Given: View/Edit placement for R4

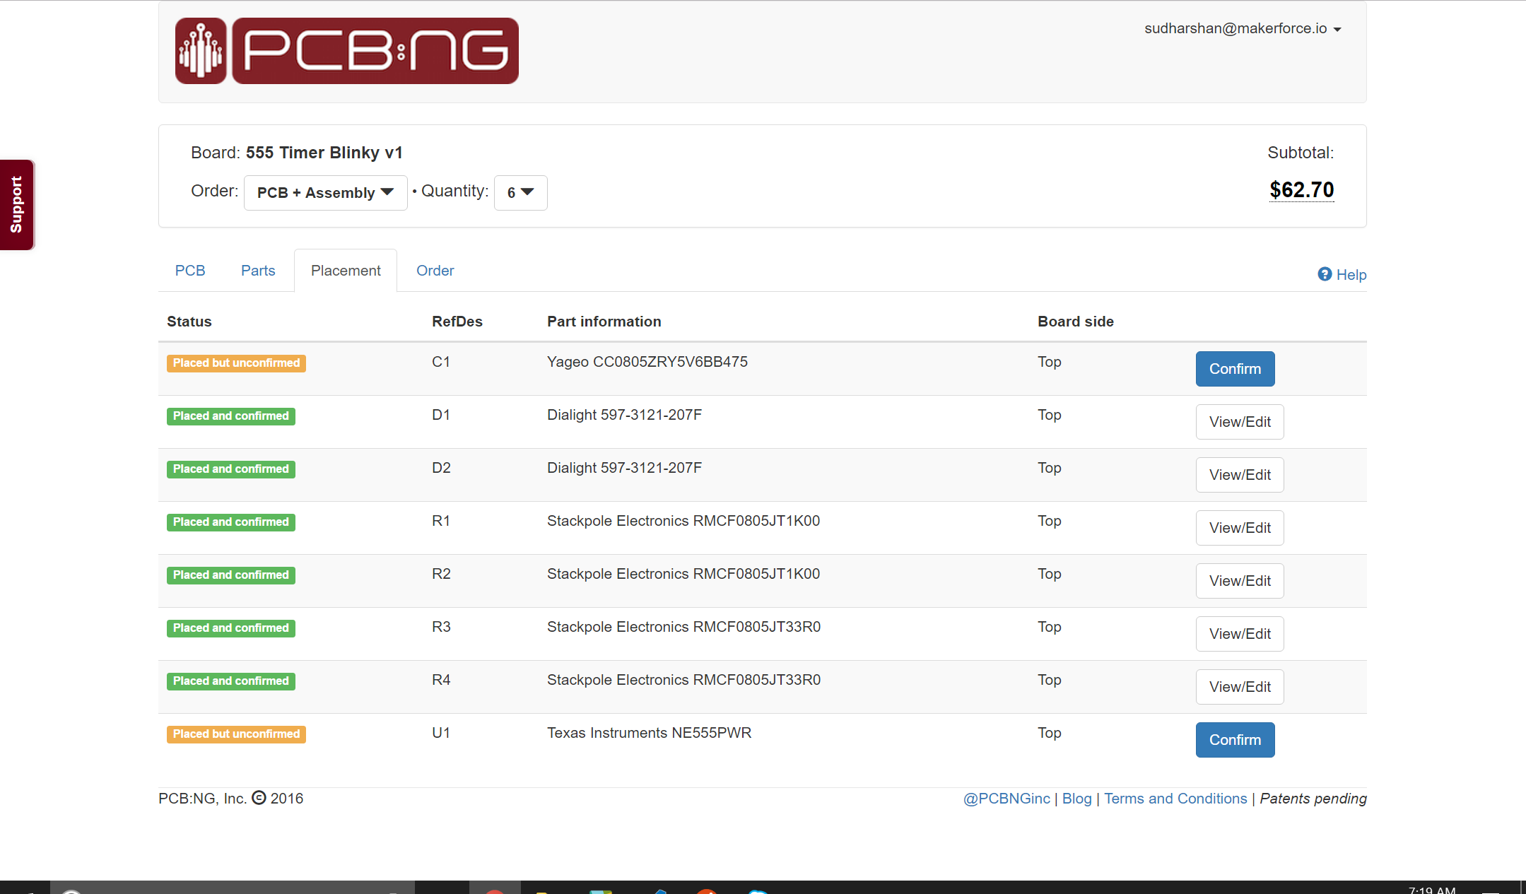Looking at the screenshot, I should point(1240,687).
